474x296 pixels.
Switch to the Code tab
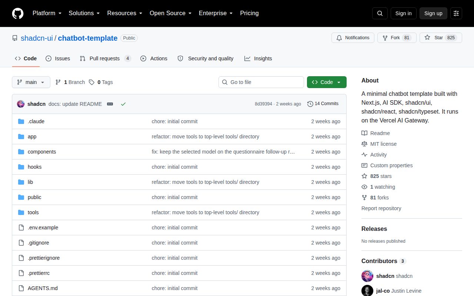(x=26, y=58)
